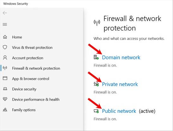Click the App & browser control window icon
This screenshot has width=173, height=131.
(5, 78)
